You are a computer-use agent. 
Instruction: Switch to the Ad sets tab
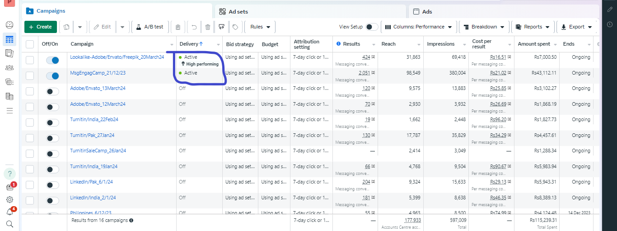coord(310,11)
